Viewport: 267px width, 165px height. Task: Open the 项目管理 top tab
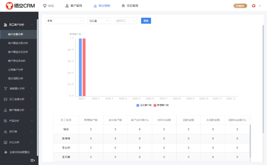coord(130,6)
